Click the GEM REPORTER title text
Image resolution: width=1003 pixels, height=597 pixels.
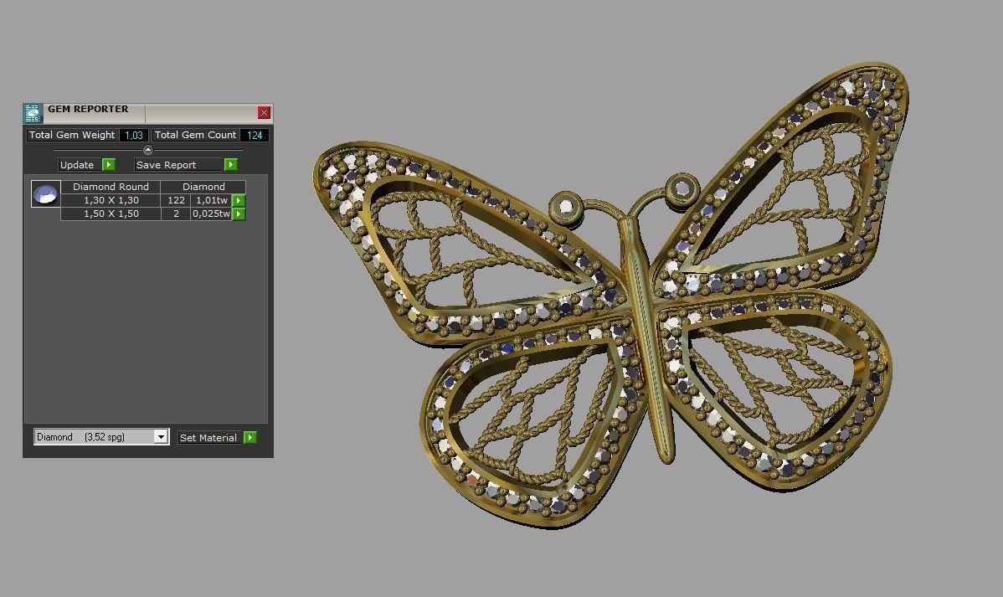point(88,109)
